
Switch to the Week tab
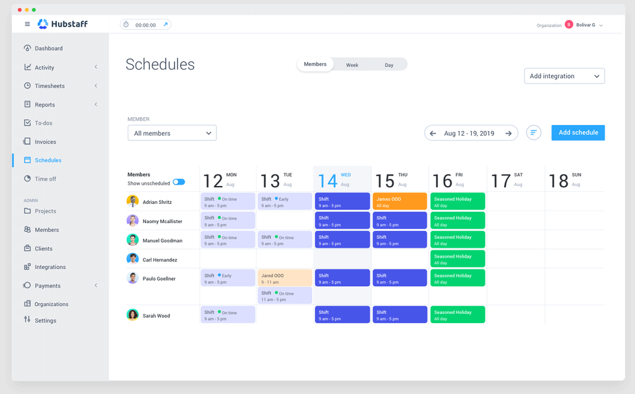tap(352, 64)
